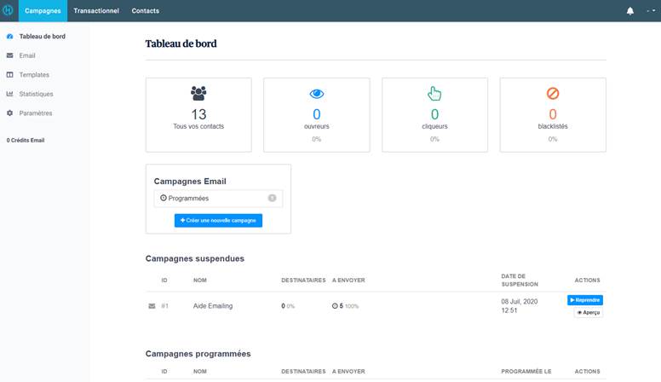Click the Statistiques chart icon in sidebar
The image size is (661, 382).
[10, 94]
